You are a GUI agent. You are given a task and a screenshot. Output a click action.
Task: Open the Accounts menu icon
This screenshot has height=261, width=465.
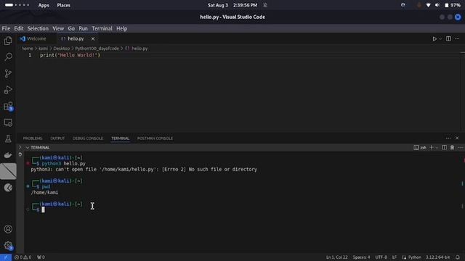(8, 229)
